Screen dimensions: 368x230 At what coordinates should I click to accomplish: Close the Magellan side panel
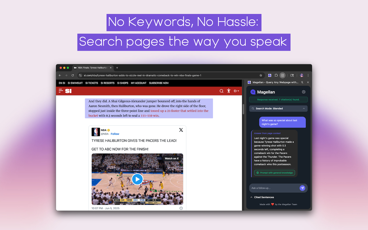[308, 82]
